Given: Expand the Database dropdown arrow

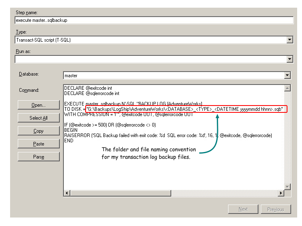Looking at the screenshot, I should (287, 75).
